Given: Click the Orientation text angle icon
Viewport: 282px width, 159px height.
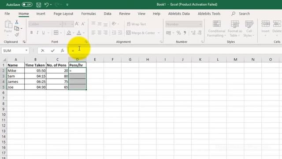Looking at the screenshot, I should pos(114,24).
